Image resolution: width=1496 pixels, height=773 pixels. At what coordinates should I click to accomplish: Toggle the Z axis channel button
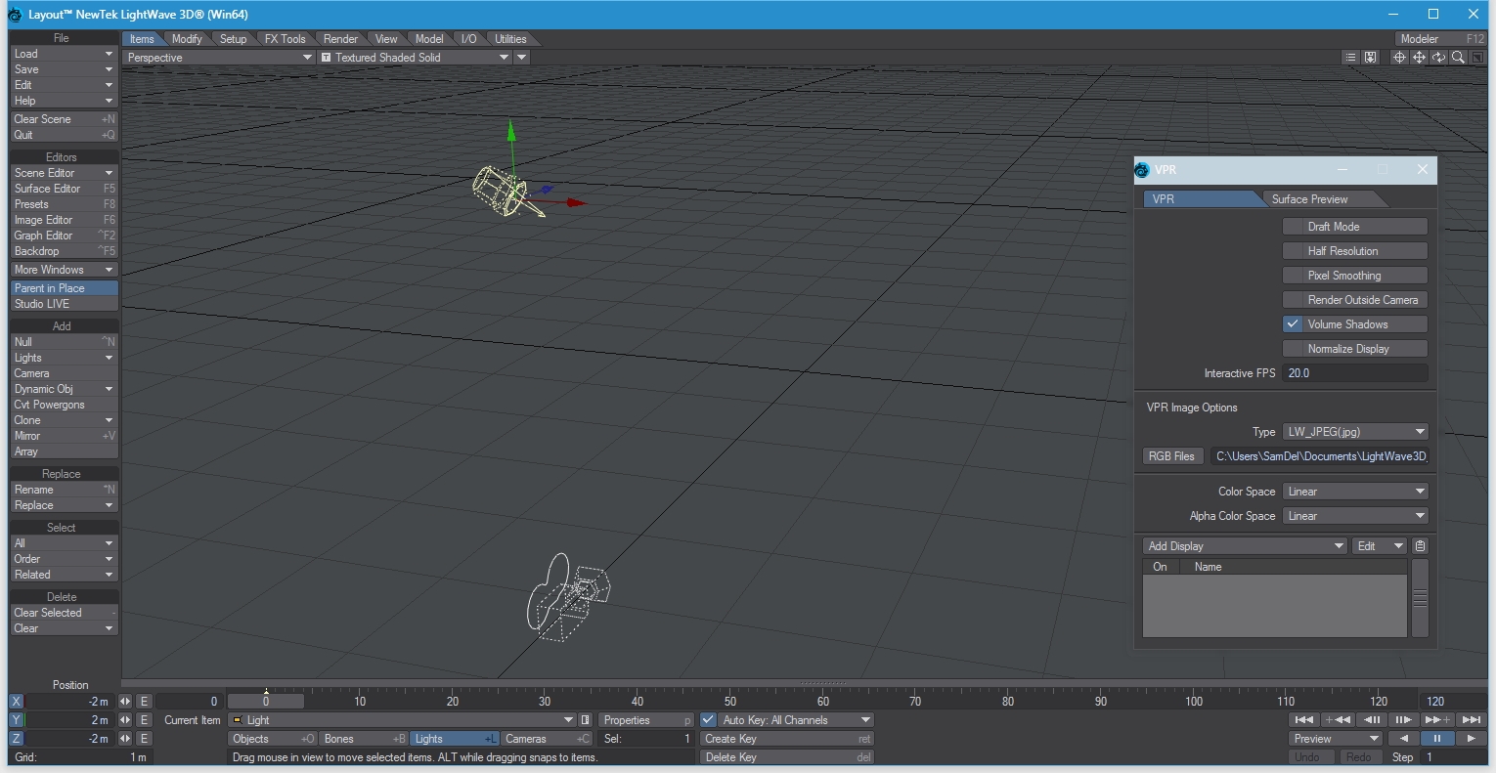point(16,739)
